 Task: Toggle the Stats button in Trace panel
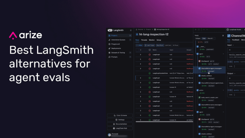coord(204,38)
